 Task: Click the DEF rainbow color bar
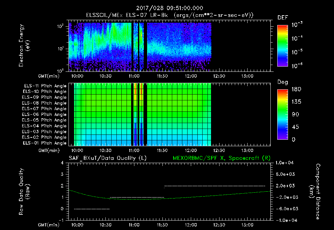click(282, 45)
